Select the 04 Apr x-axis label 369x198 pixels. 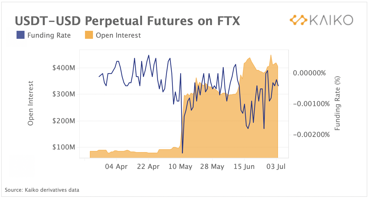pos(116,167)
